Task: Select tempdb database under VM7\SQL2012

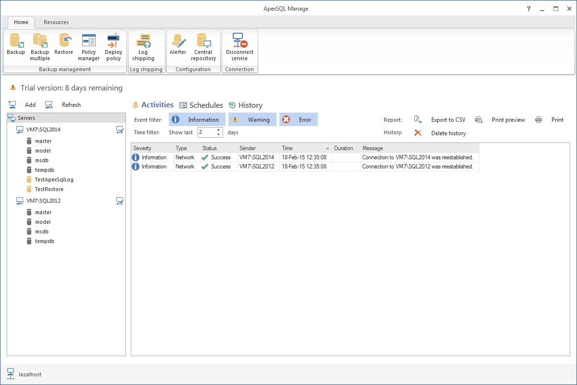Action: point(45,241)
